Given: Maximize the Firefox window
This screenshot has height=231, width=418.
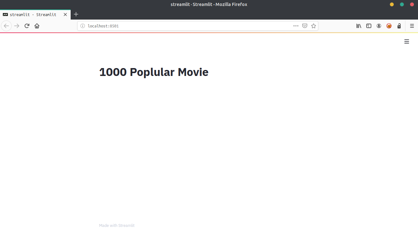Looking at the screenshot, I should point(402,4).
